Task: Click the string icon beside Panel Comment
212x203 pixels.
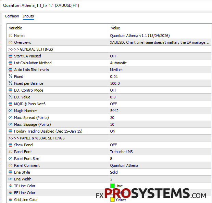Action: point(10,165)
